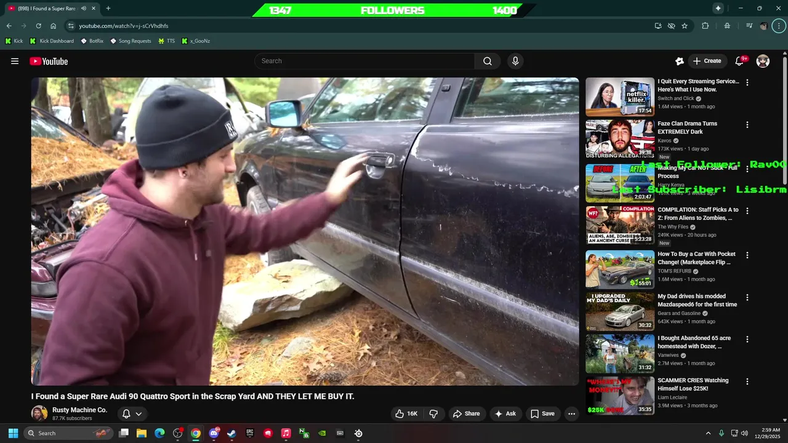Open File Explorer from the taskbar
The width and height of the screenshot is (788, 443).
[142, 433]
